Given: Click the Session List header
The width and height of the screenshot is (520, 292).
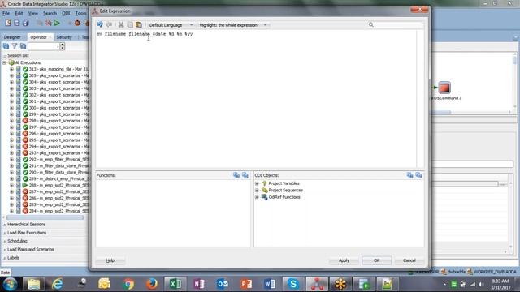Looking at the screenshot, I should [x=18, y=55].
